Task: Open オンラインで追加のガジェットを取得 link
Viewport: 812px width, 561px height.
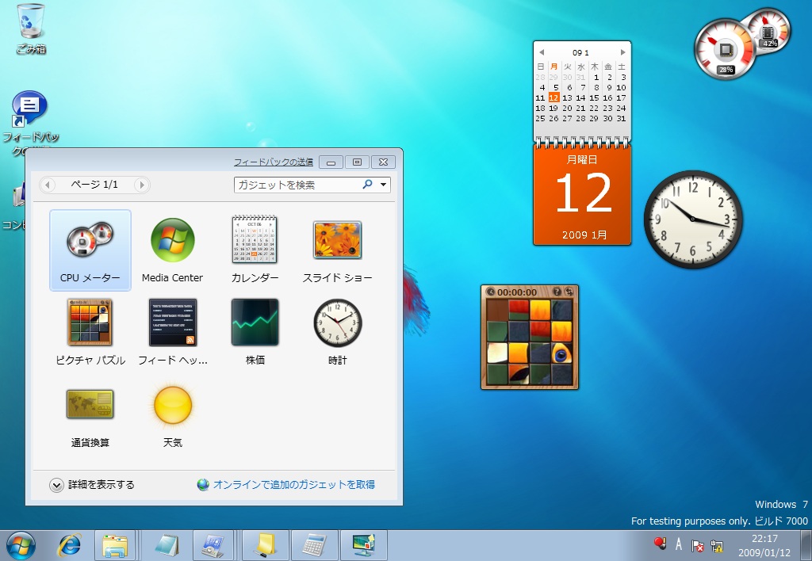Action: click(286, 485)
